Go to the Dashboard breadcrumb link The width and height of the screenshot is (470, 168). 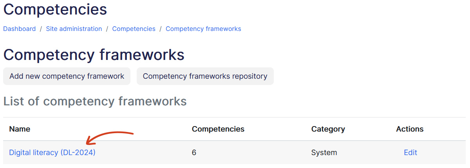(20, 29)
